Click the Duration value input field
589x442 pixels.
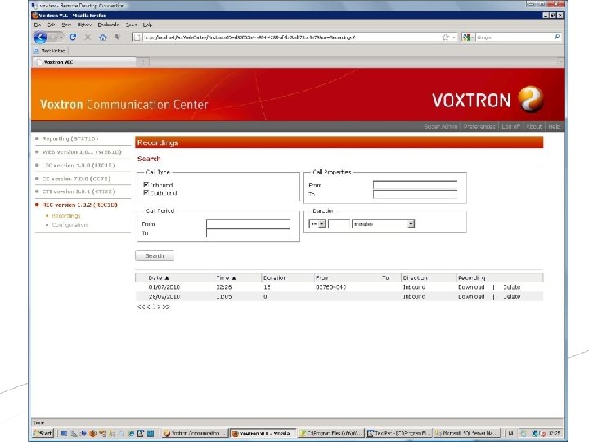tap(339, 224)
